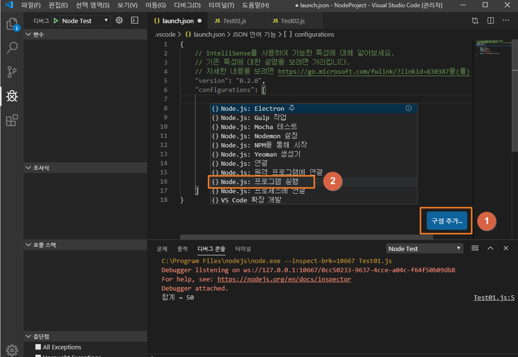Open the Manage gear at activity bar bottom
This screenshot has width=518, height=357.
point(12,350)
